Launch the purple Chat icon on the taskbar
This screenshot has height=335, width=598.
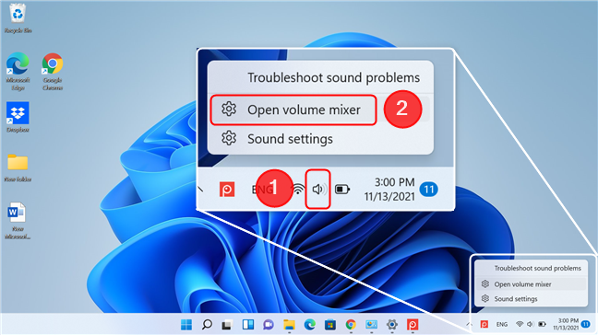(x=269, y=324)
